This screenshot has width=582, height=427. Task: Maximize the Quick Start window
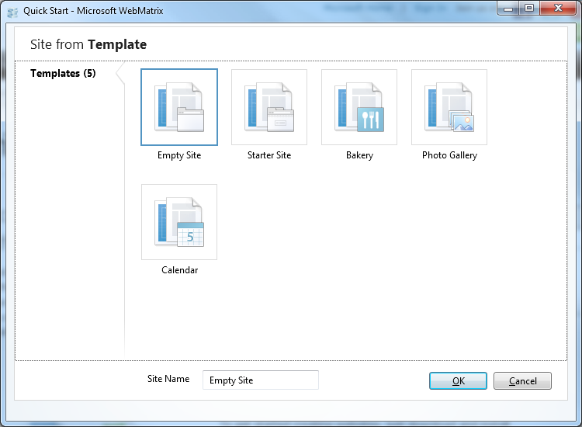[529, 9]
